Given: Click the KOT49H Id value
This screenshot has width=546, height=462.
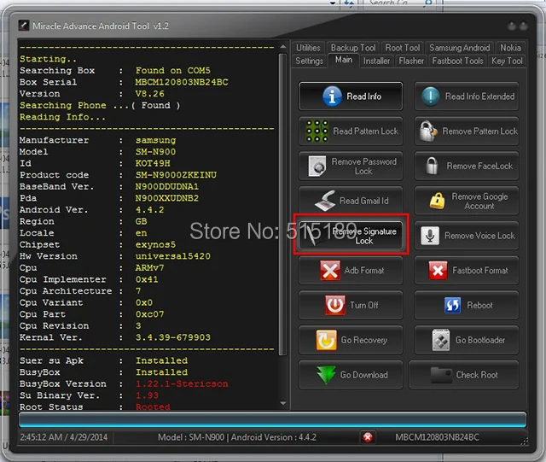Looking at the screenshot, I should (153, 163).
